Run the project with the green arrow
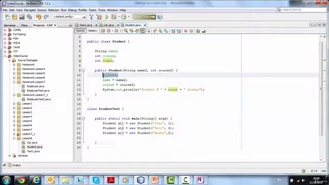Screen dimensions: 329x185 click(107, 17)
